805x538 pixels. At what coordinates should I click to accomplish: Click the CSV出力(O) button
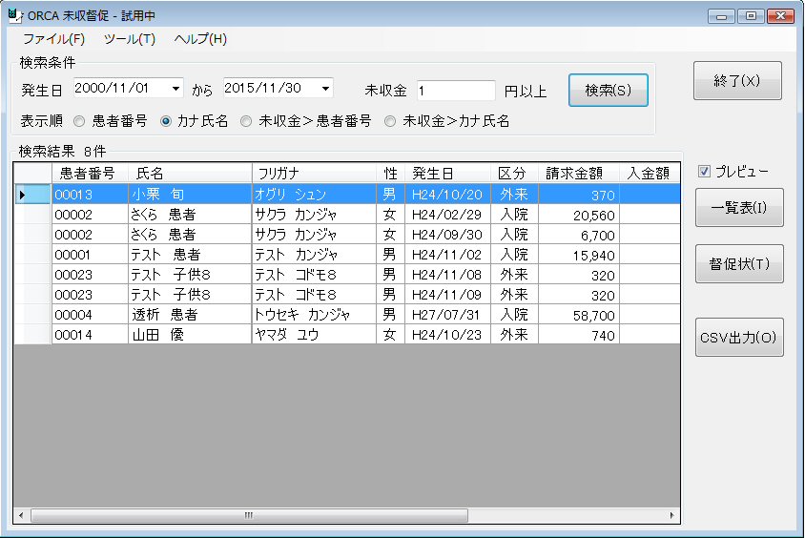[739, 338]
